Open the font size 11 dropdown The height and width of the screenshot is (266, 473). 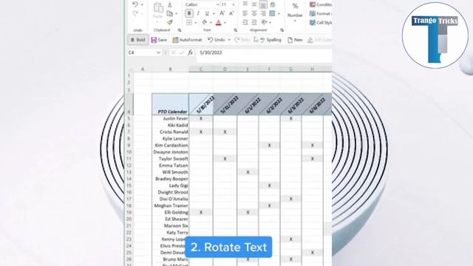pyautogui.click(x=234, y=4)
